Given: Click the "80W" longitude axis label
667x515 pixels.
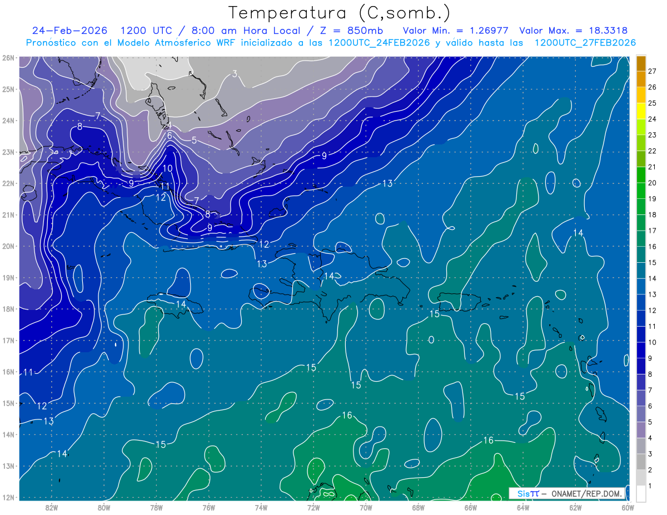Looking at the screenshot, I should pos(104,507).
